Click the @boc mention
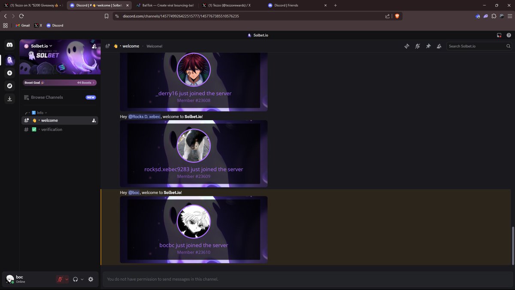 (x=134, y=192)
